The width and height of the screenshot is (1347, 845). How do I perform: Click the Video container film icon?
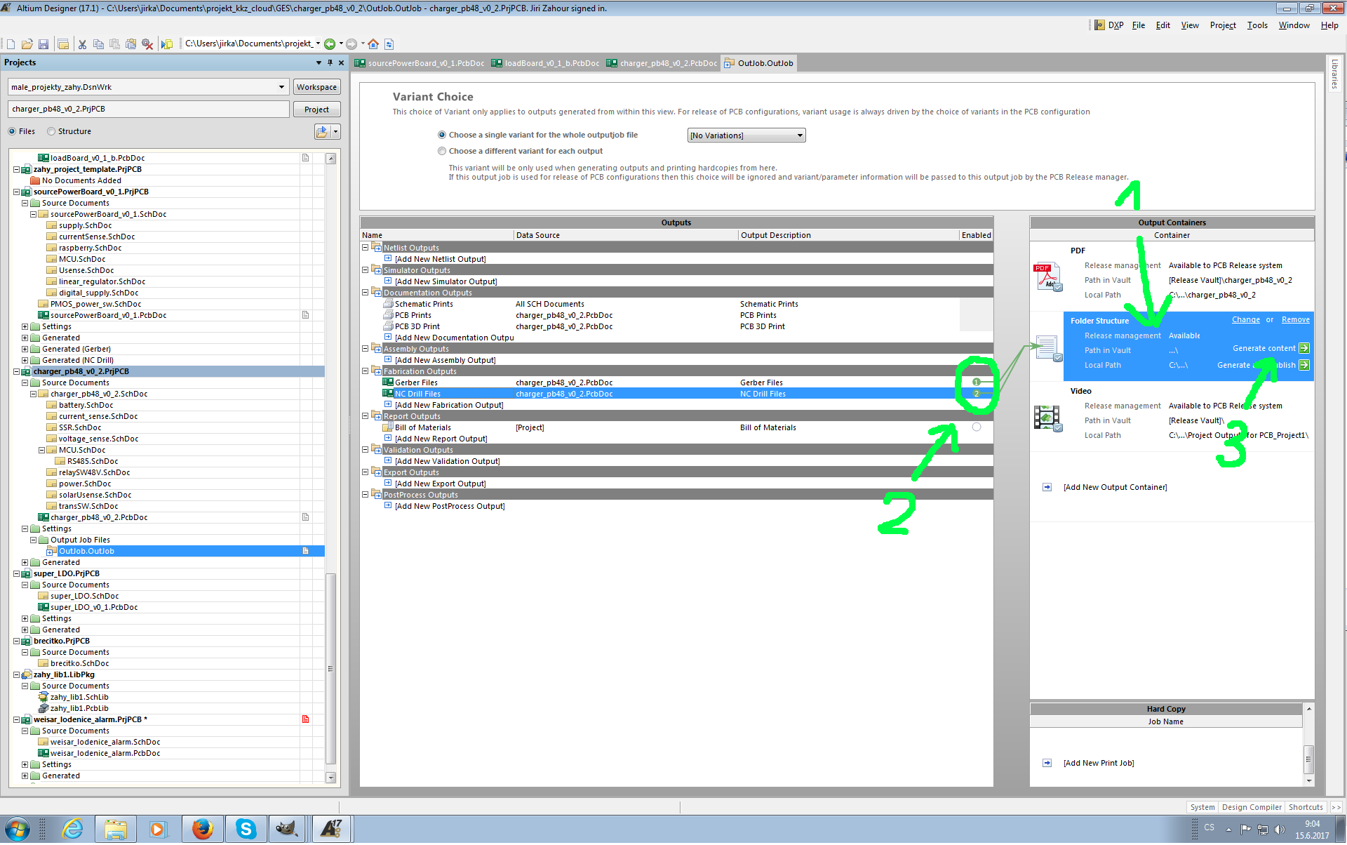1047,418
